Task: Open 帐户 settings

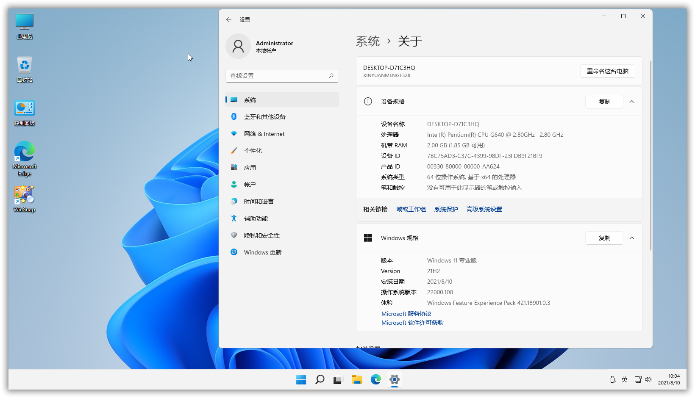Action: pos(282,185)
